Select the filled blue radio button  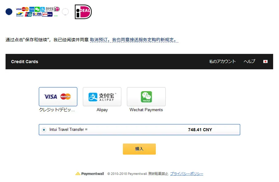coord(9,11)
